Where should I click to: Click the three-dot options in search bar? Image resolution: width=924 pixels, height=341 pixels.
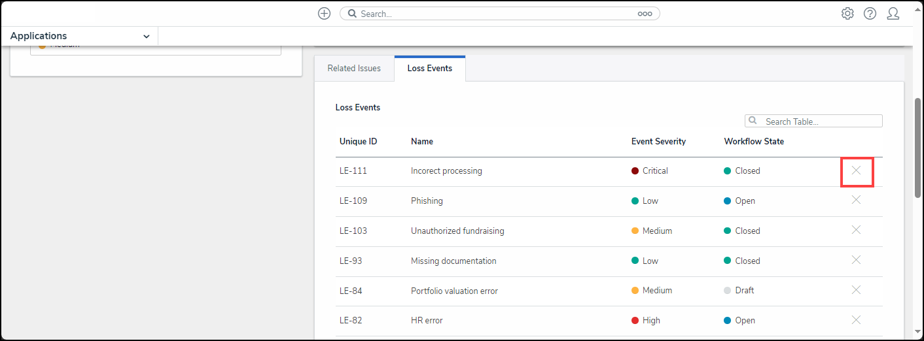[x=645, y=14]
